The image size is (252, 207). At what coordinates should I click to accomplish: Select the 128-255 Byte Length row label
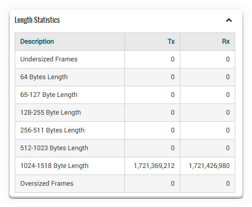pos(51,113)
